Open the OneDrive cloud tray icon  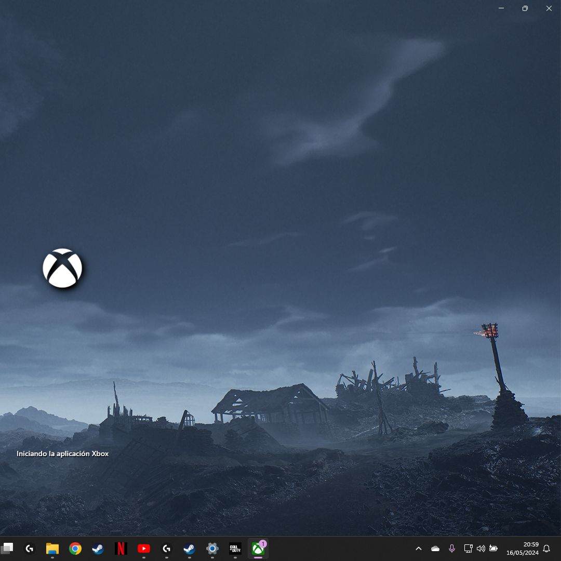(x=435, y=548)
